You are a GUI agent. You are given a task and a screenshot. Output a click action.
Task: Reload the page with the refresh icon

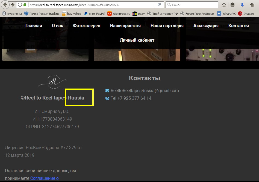click(159, 5)
